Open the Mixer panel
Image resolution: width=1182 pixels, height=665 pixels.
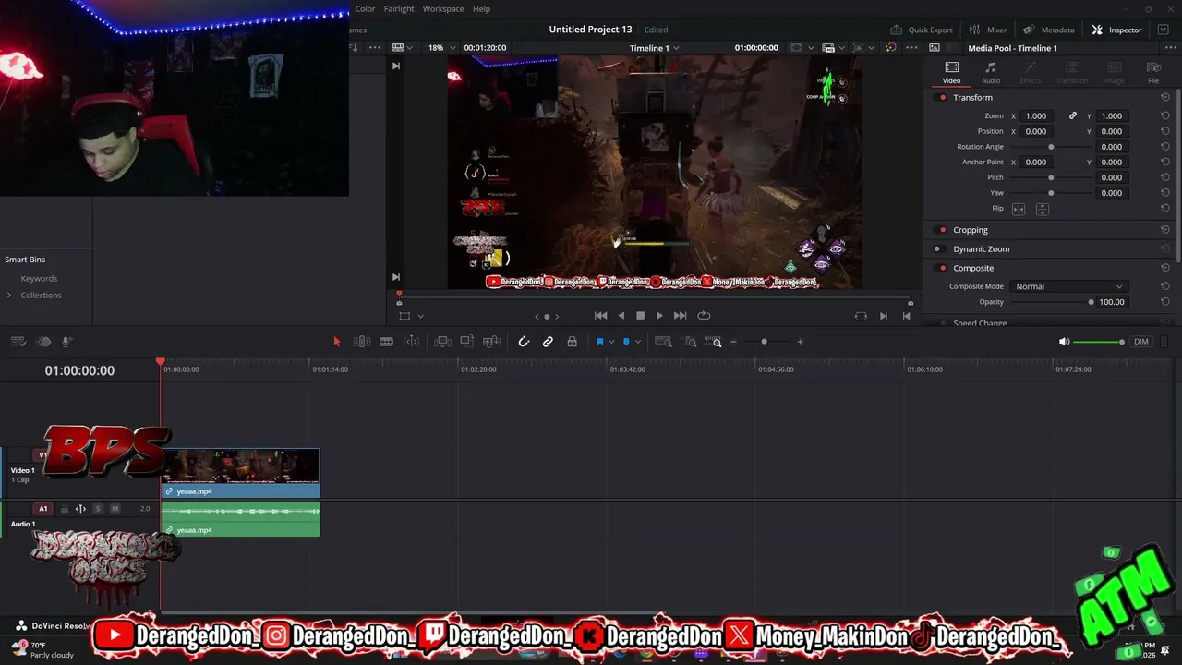[x=988, y=30]
